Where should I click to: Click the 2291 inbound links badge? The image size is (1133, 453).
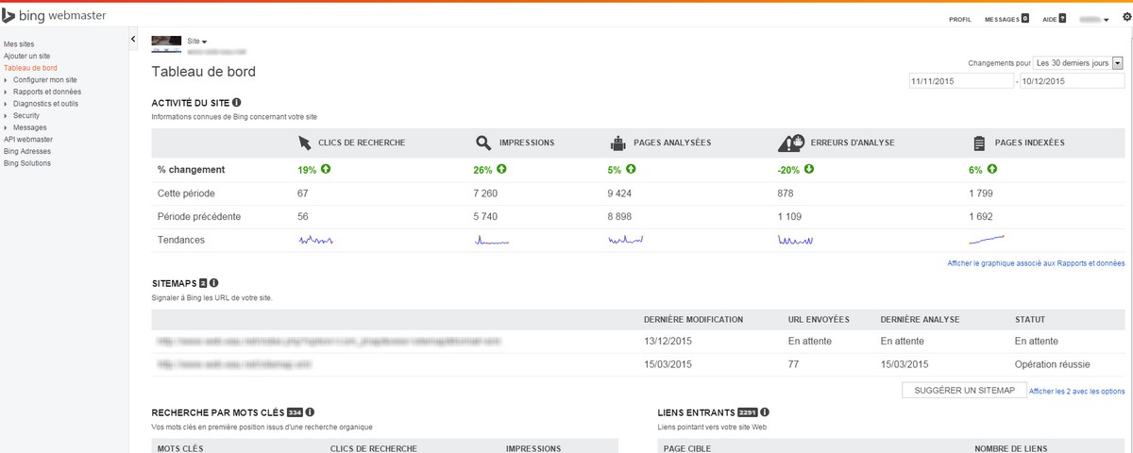(x=748, y=412)
